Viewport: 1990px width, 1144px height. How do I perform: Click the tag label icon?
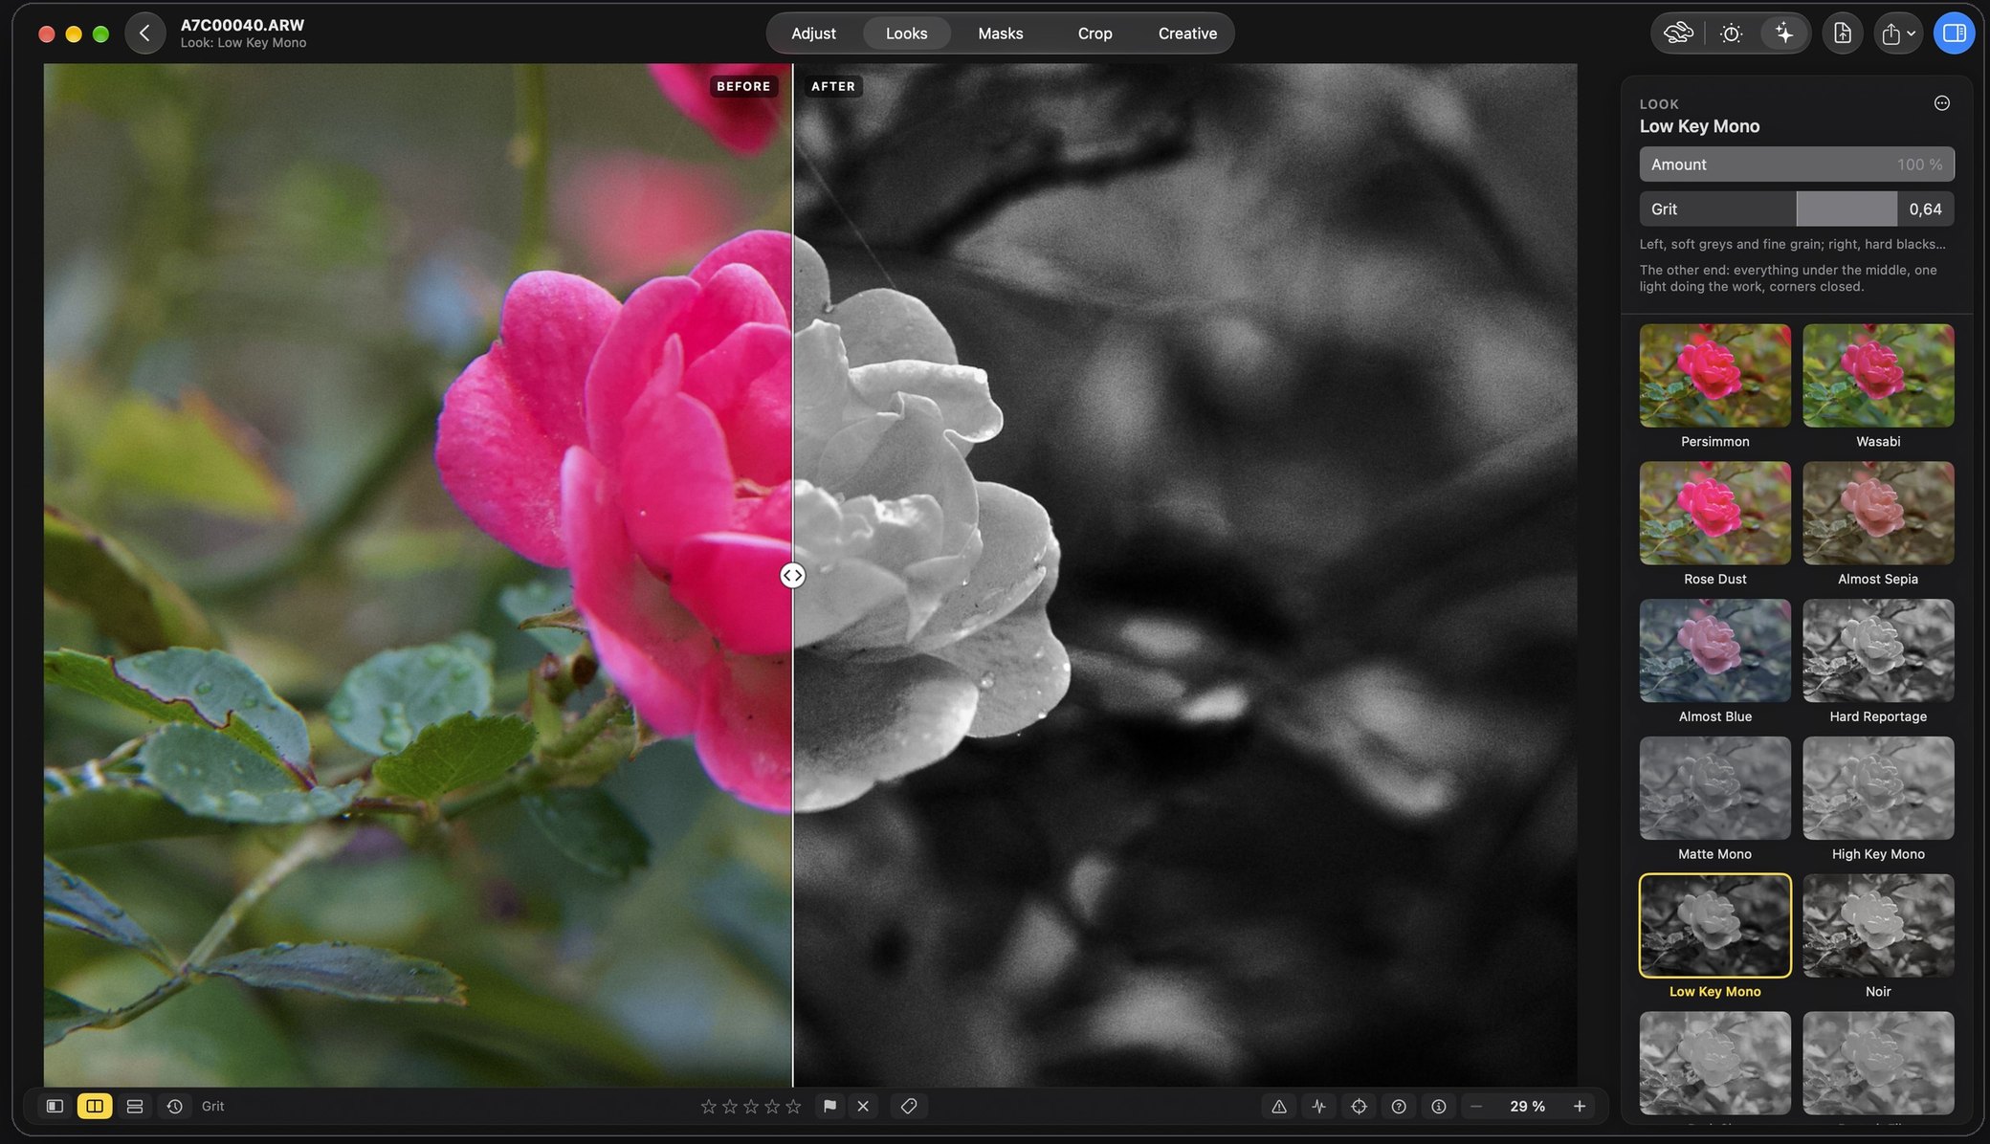point(909,1106)
